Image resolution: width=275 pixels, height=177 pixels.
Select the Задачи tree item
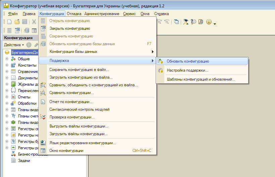click(24, 161)
